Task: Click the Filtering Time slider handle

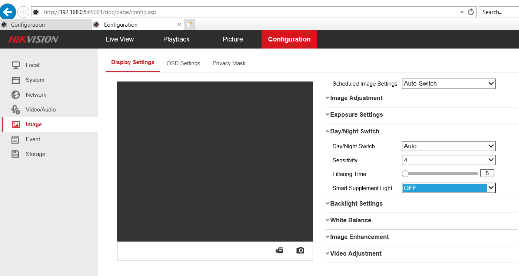Action: point(405,174)
